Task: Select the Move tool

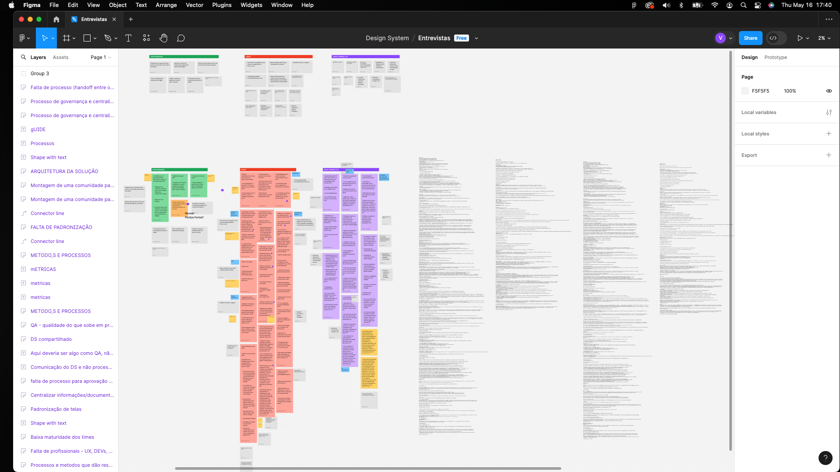Action: (x=44, y=38)
